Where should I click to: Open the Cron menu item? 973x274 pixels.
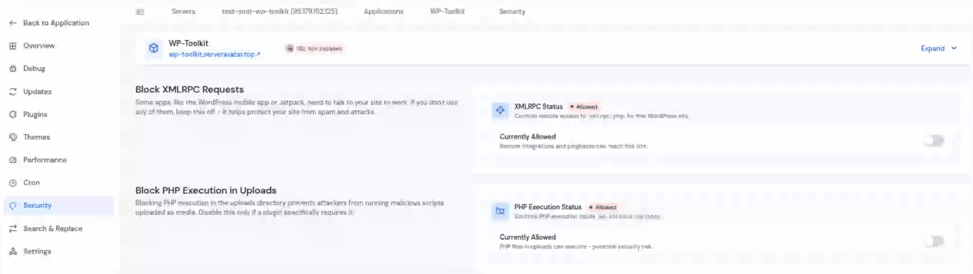click(59, 183)
